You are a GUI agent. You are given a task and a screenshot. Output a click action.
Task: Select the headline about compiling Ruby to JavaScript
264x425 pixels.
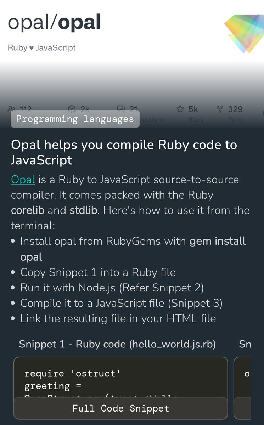coord(124,152)
